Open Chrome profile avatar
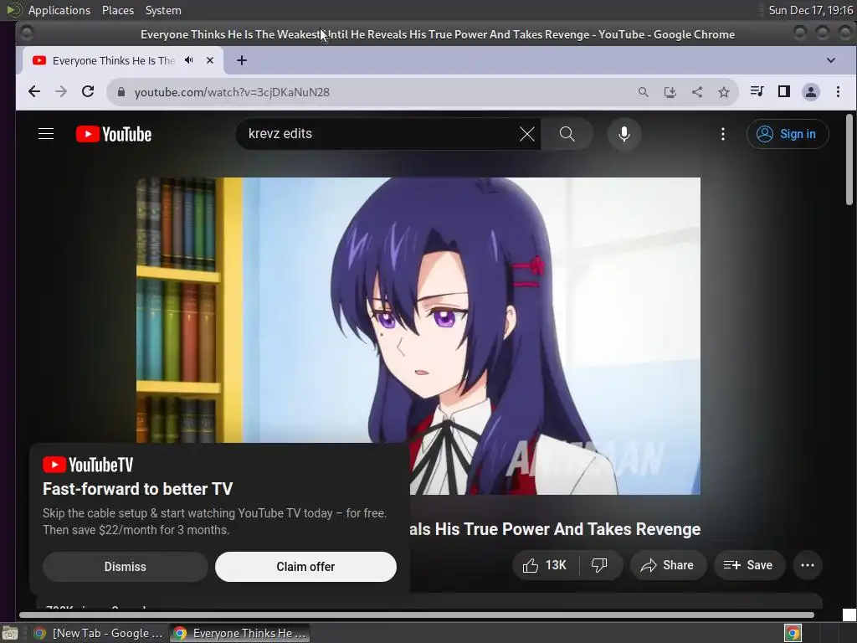The image size is (857, 643). 810,92
